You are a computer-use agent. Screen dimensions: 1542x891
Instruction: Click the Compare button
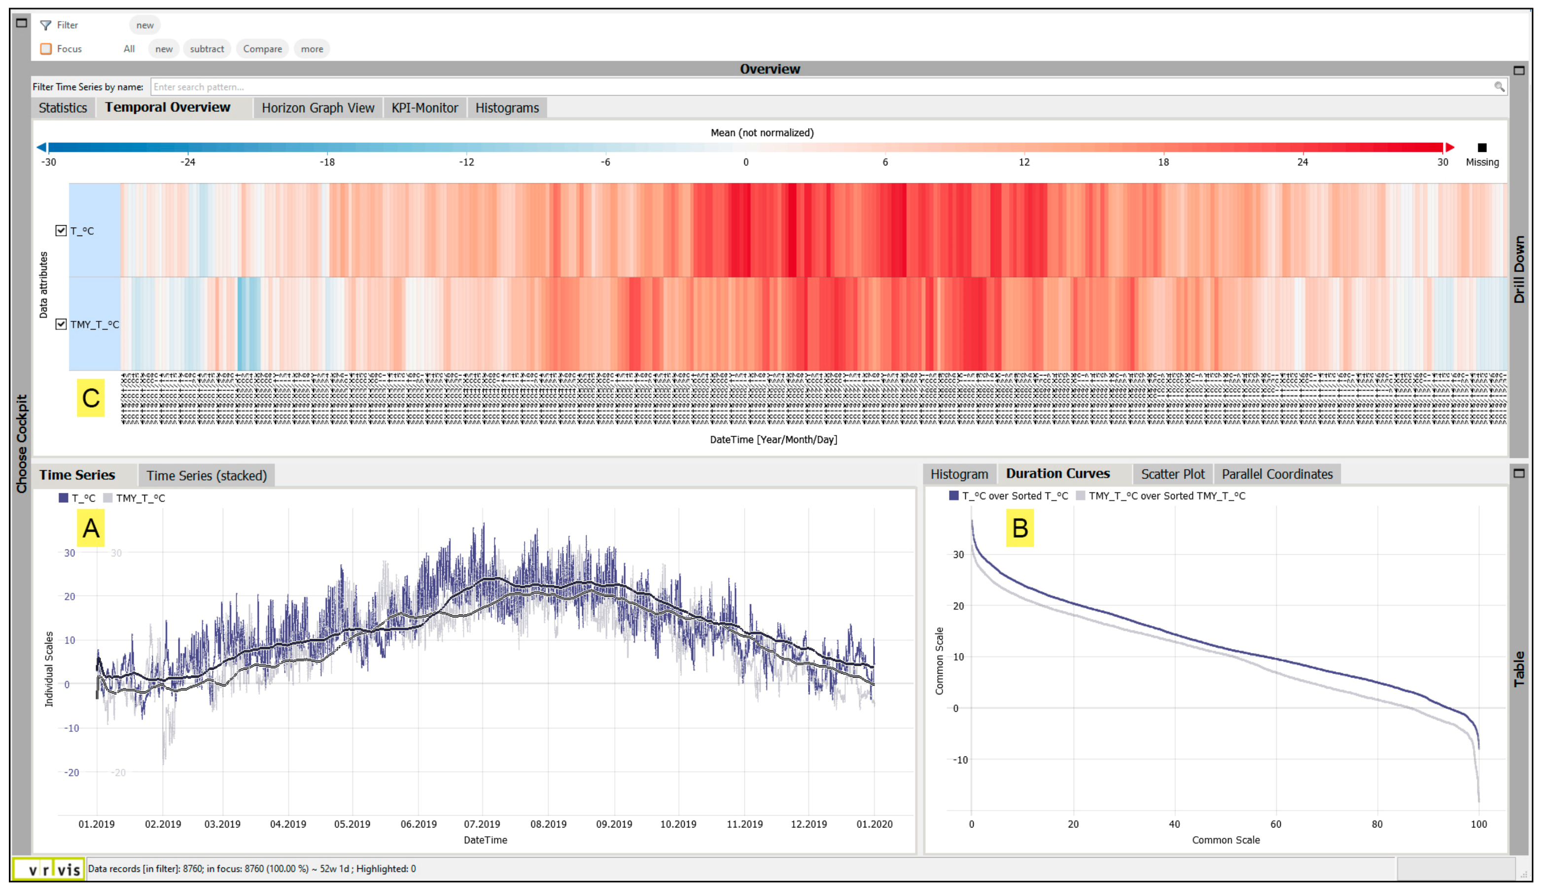click(263, 49)
